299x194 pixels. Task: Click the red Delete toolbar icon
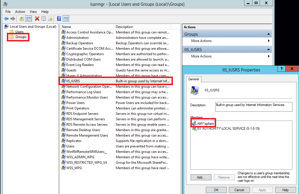37,19
